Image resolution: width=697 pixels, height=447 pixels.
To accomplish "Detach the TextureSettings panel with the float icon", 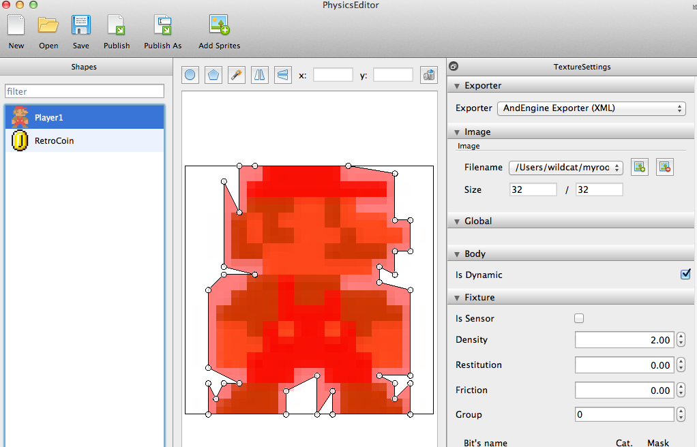I will point(454,66).
